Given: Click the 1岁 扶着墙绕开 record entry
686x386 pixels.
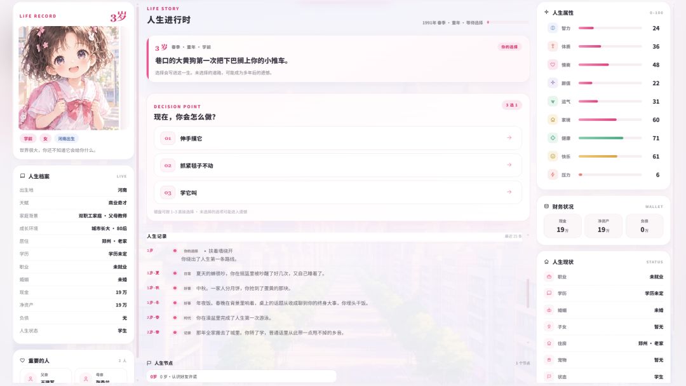Looking at the screenshot, I should [x=335, y=255].
